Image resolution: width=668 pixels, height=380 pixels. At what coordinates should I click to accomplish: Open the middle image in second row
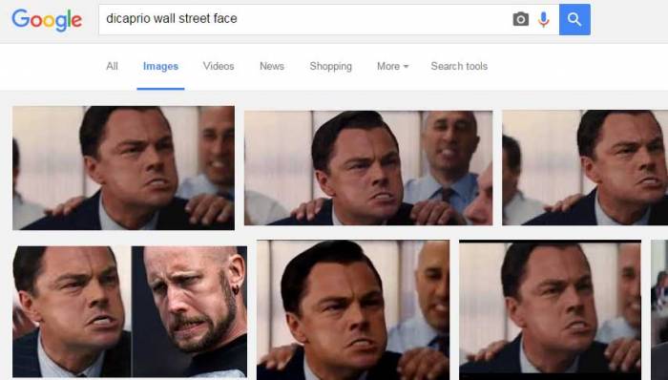353,309
